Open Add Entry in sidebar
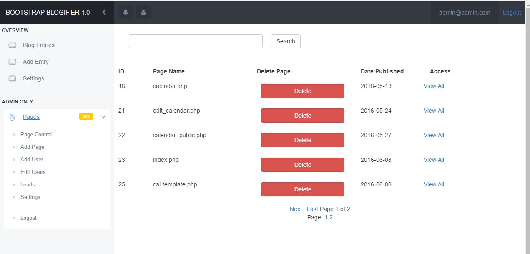530x254 pixels. (36, 62)
